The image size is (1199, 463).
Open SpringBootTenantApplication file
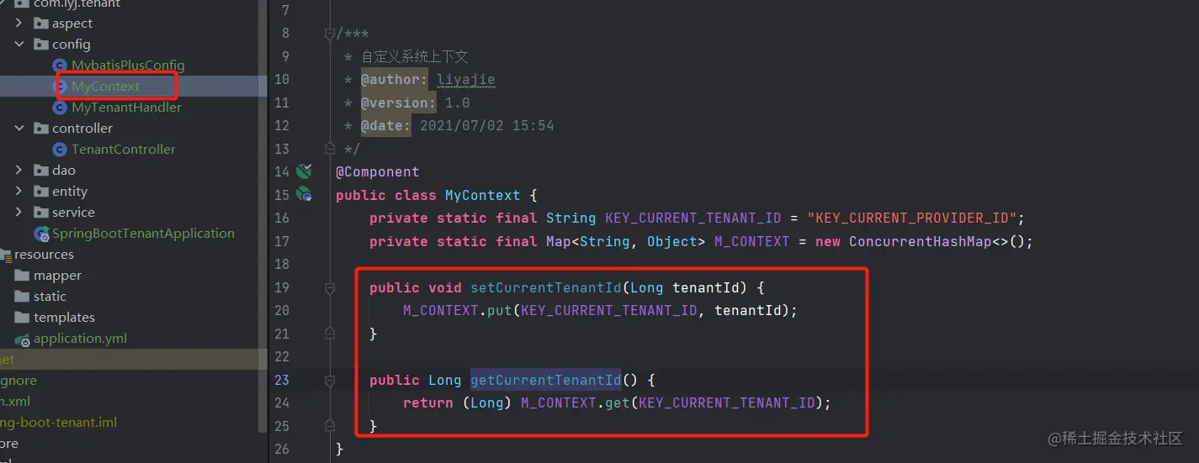tap(143, 234)
